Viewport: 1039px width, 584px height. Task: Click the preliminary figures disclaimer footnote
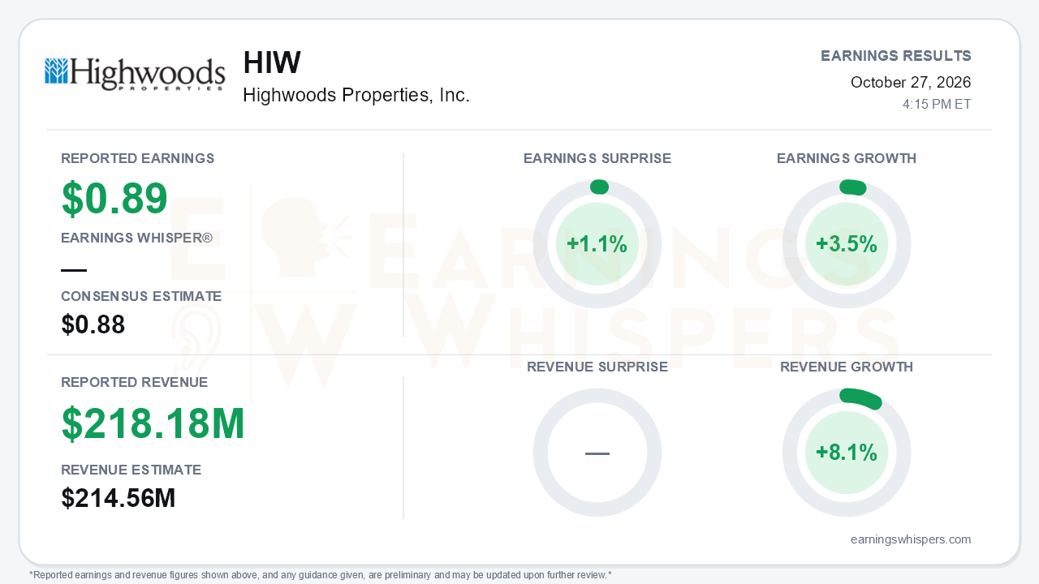tap(321, 575)
